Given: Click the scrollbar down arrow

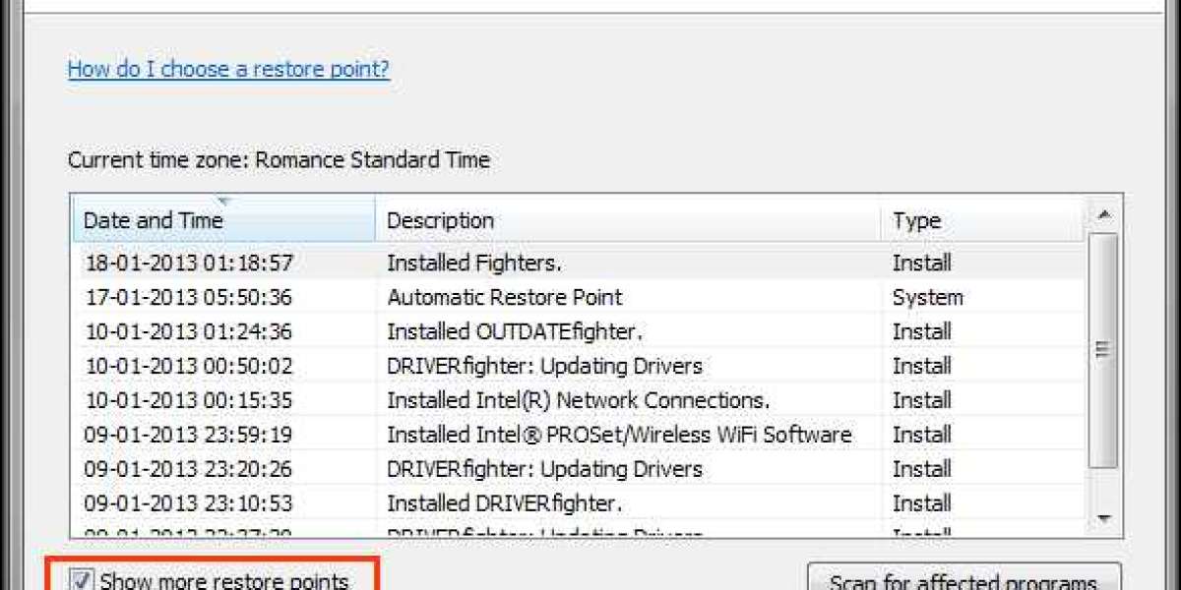Looking at the screenshot, I should tap(1103, 517).
